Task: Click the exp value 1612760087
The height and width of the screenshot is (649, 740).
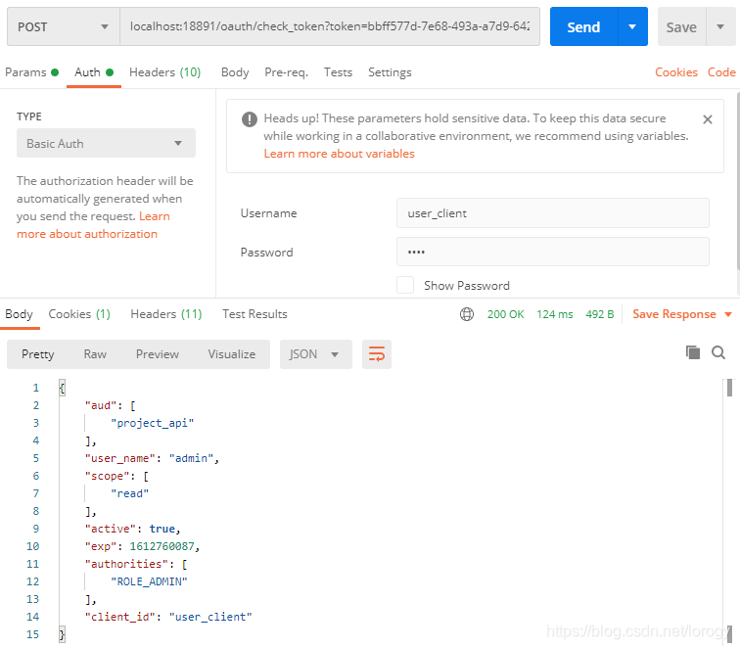Action: point(162,546)
